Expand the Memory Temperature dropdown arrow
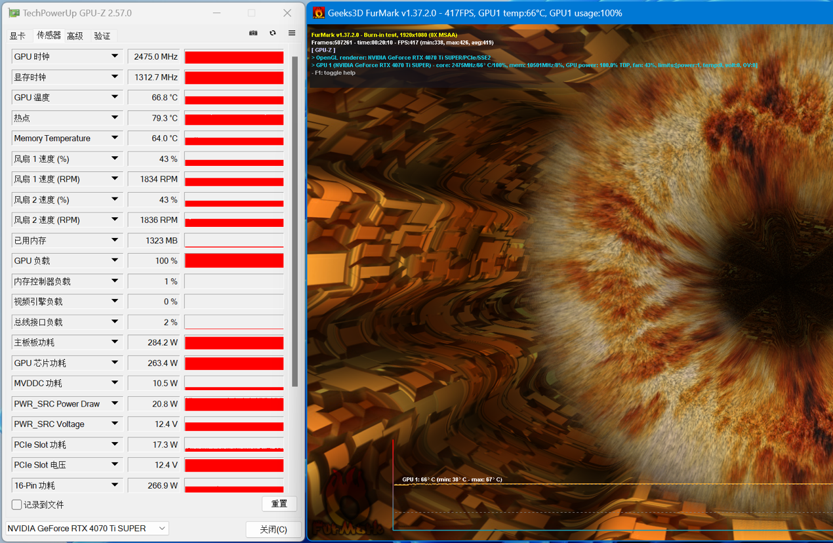The image size is (833, 543). [115, 138]
